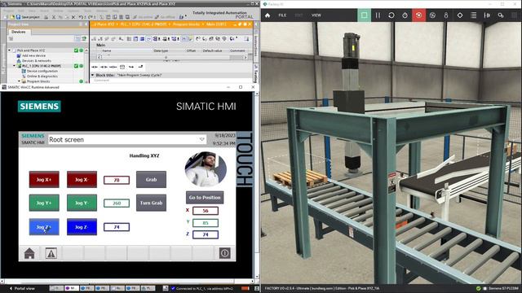Click the X target input field
Image resolution: width=522 pixels, height=293 pixels.
click(x=206, y=211)
